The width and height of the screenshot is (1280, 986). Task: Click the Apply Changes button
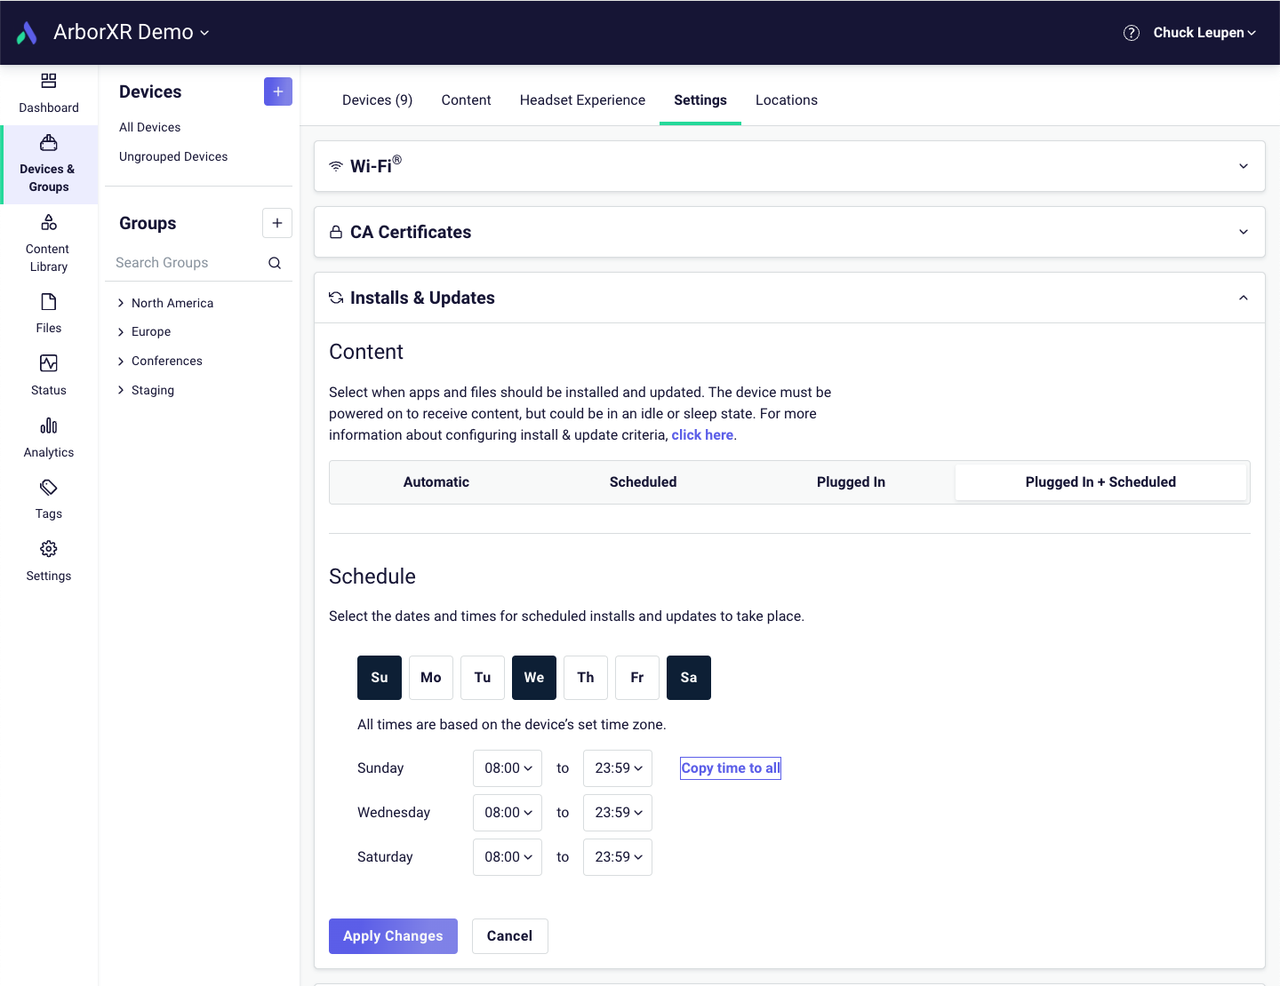coord(393,936)
